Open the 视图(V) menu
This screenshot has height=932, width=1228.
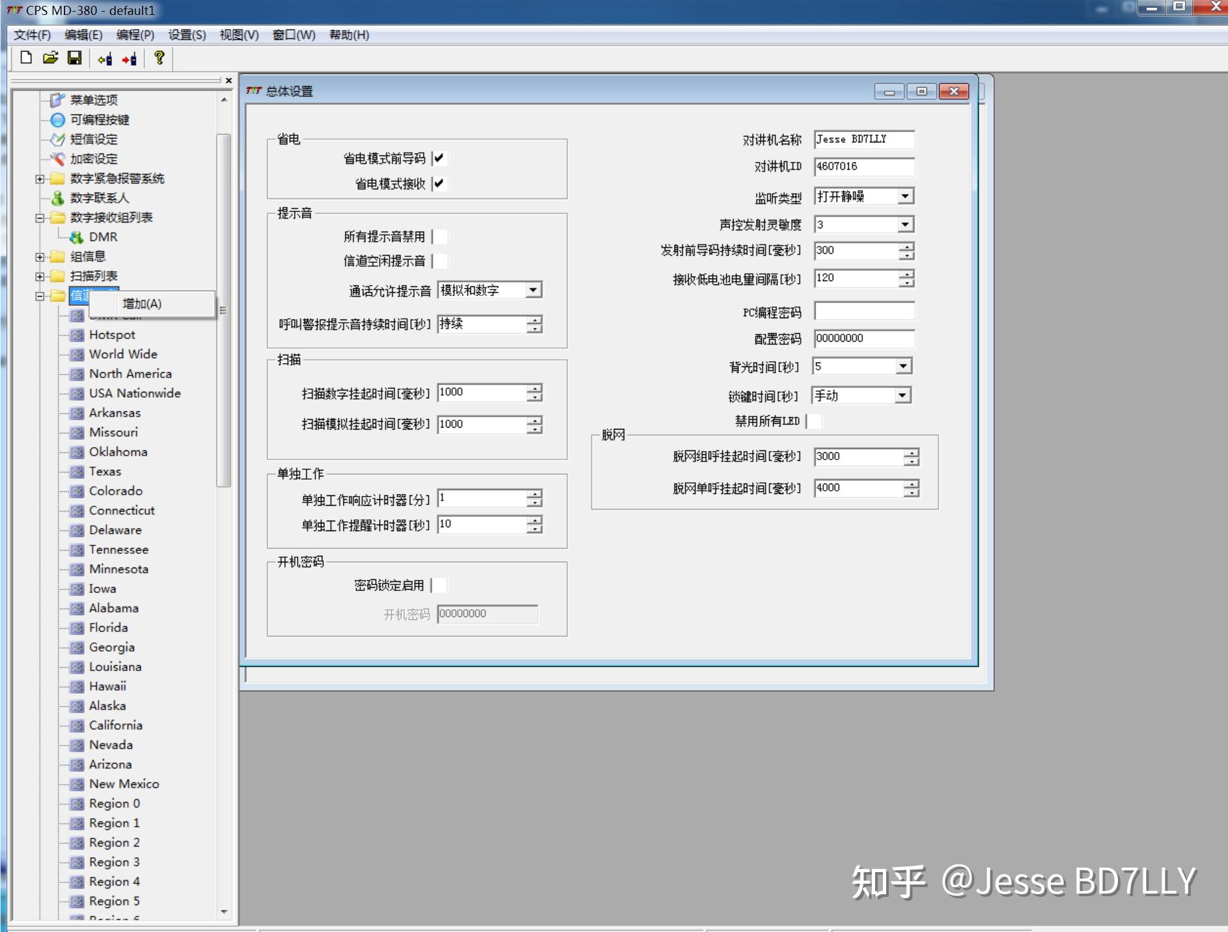tap(238, 35)
